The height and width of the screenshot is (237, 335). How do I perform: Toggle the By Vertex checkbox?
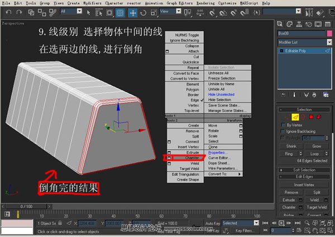[283, 125]
